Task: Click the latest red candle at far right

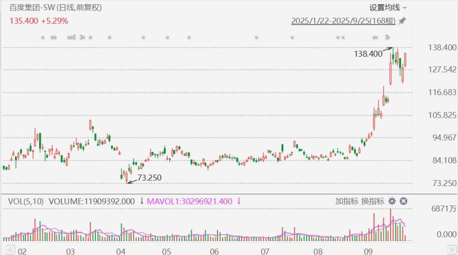Action: pyautogui.click(x=405, y=60)
